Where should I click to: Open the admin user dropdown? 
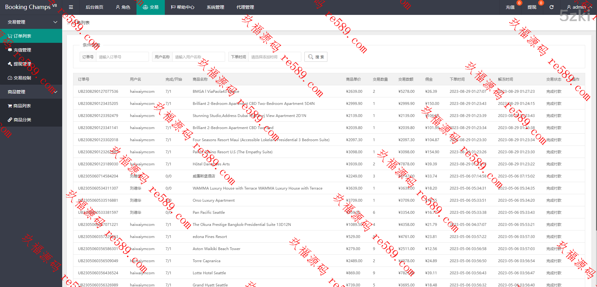(x=579, y=7)
